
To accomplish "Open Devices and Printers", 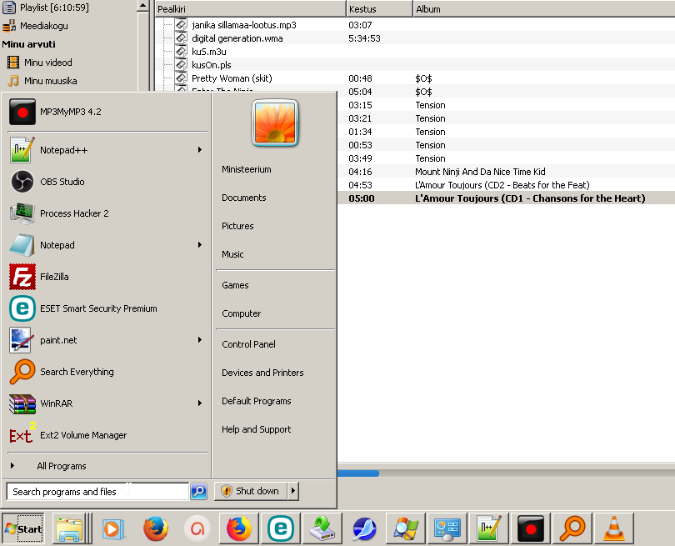I will tap(262, 373).
